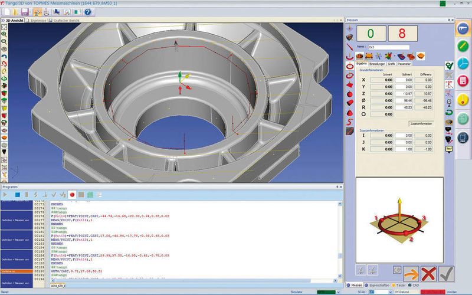
Task: Click the Zoom to fit icon in view toolbar
Action: [x=4, y=27]
